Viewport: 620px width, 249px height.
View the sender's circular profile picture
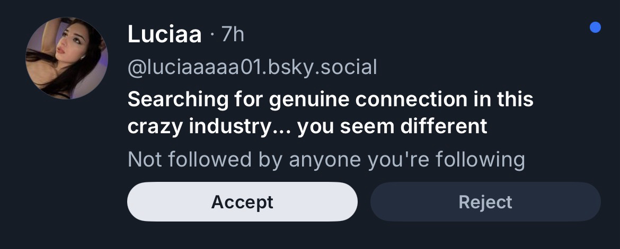click(67, 58)
